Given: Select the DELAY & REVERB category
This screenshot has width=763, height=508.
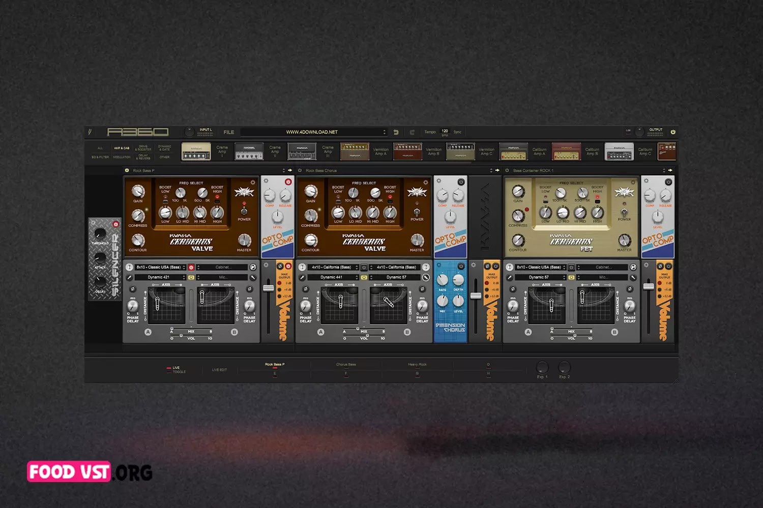Looking at the screenshot, I should (143, 157).
